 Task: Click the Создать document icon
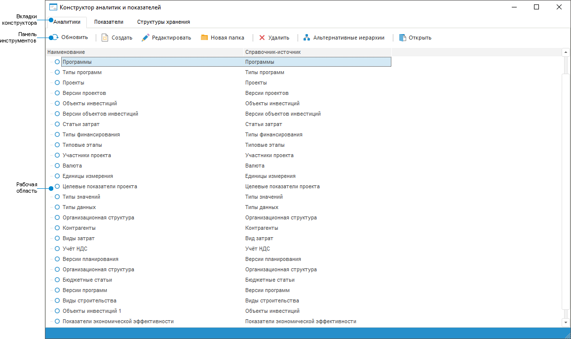(x=105, y=38)
